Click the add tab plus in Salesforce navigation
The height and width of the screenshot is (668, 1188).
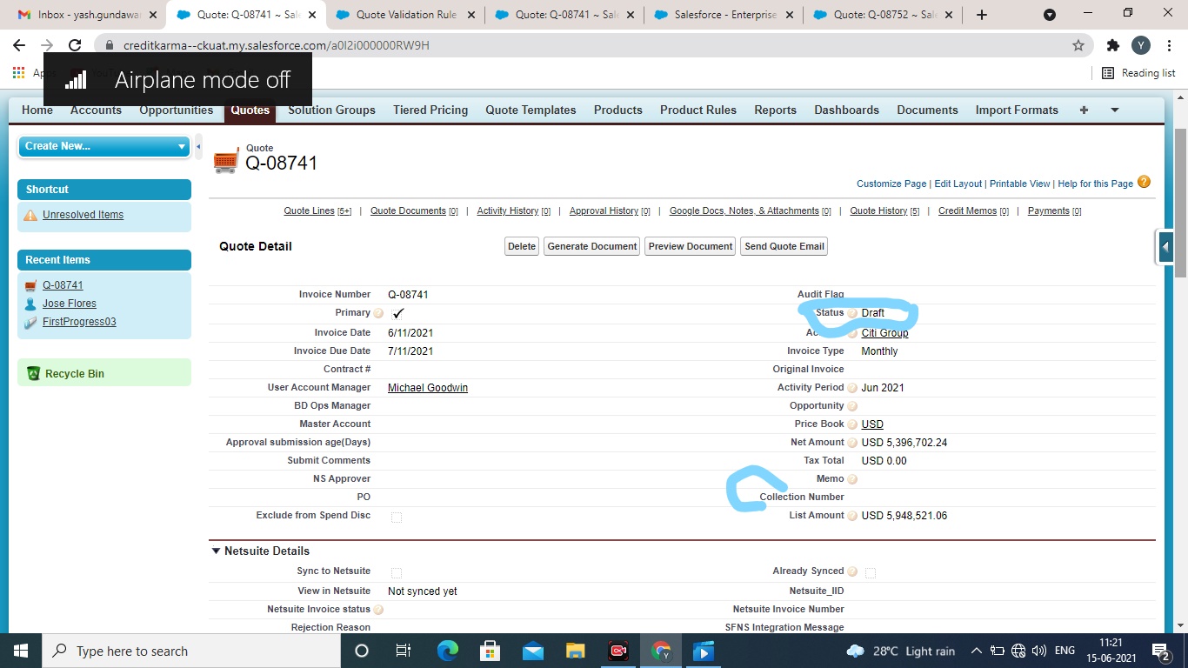coord(1084,110)
